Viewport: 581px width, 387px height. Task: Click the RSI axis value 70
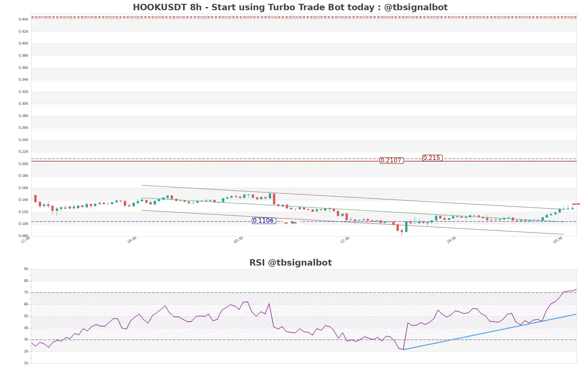coord(26,292)
